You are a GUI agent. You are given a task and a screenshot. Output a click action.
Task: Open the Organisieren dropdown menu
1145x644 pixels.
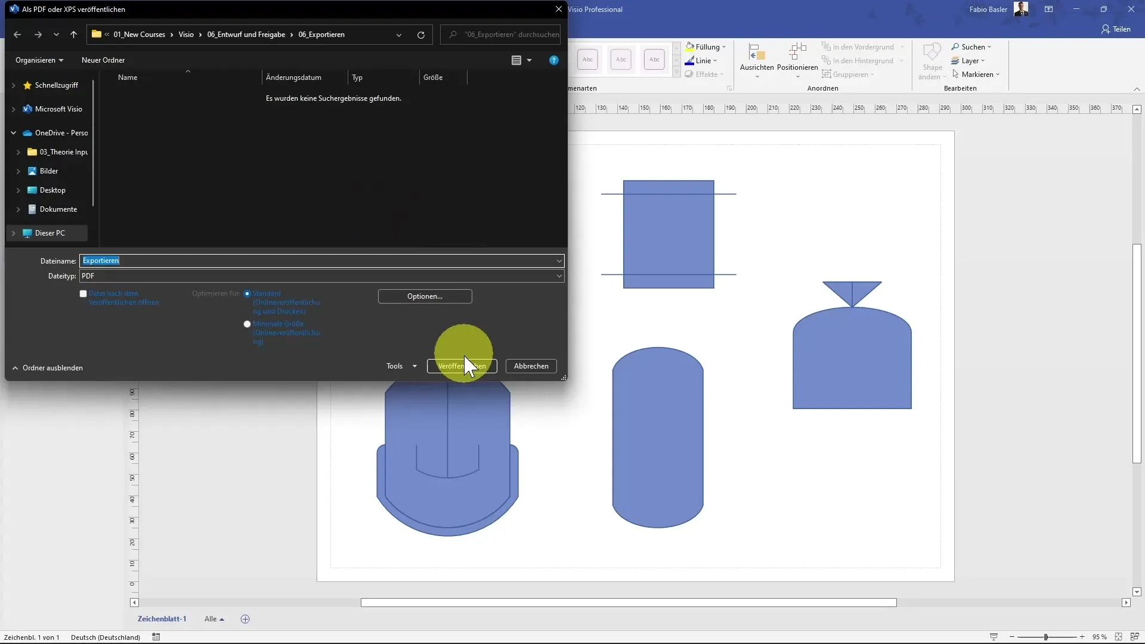[39, 60]
